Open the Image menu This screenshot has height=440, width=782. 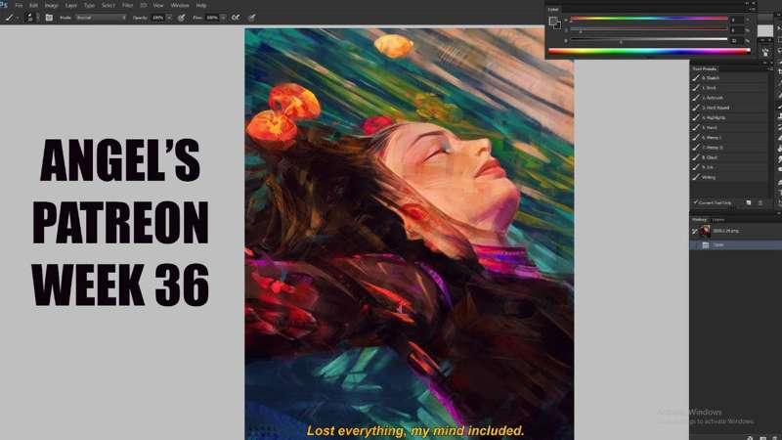pyautogui.click(x=51, y=5)
